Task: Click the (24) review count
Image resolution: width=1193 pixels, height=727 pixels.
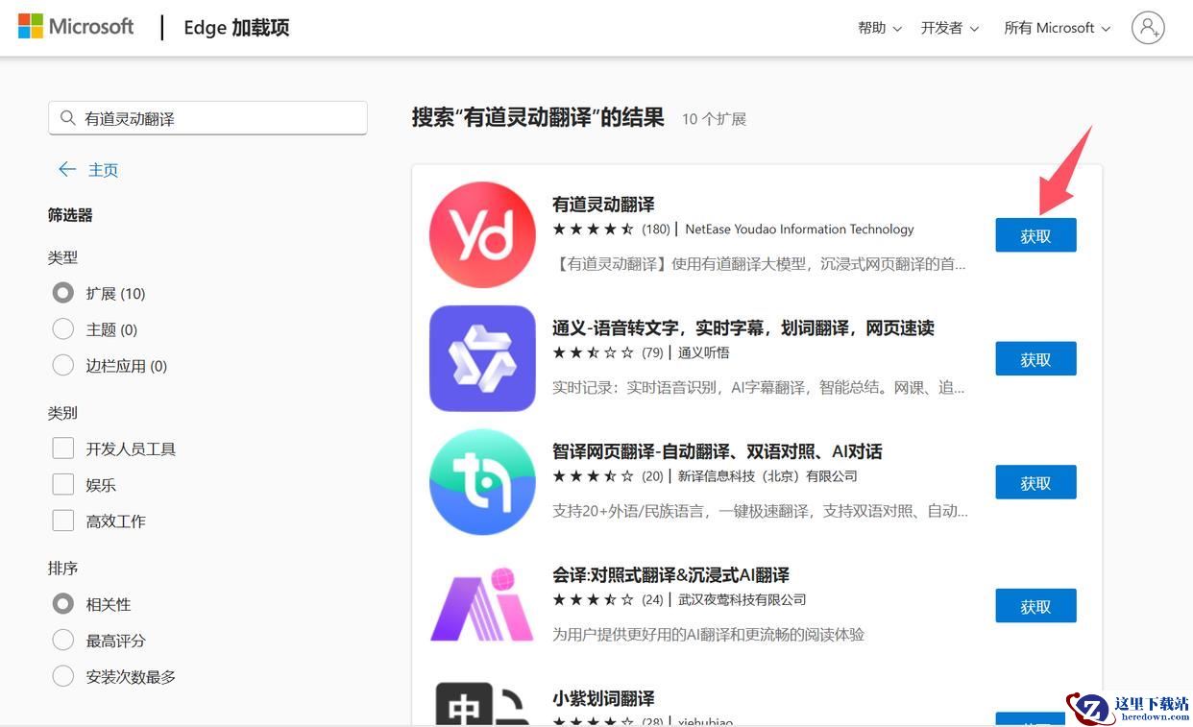Action: pos(653,600)
